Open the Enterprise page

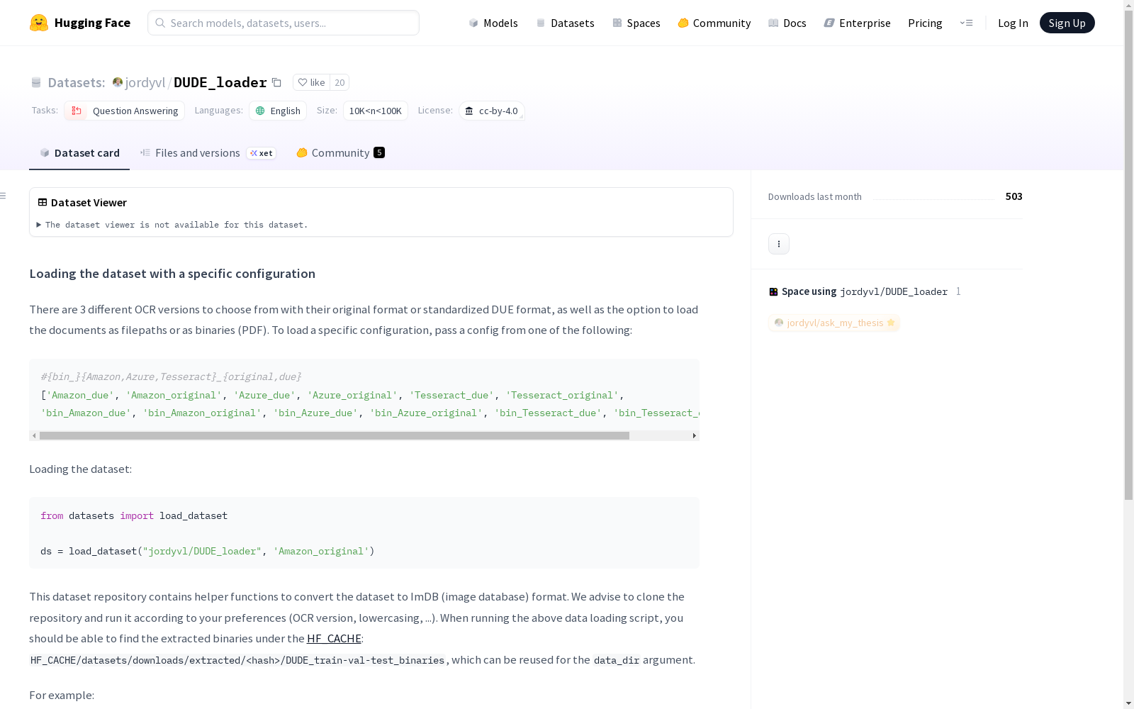click(857, 23)
